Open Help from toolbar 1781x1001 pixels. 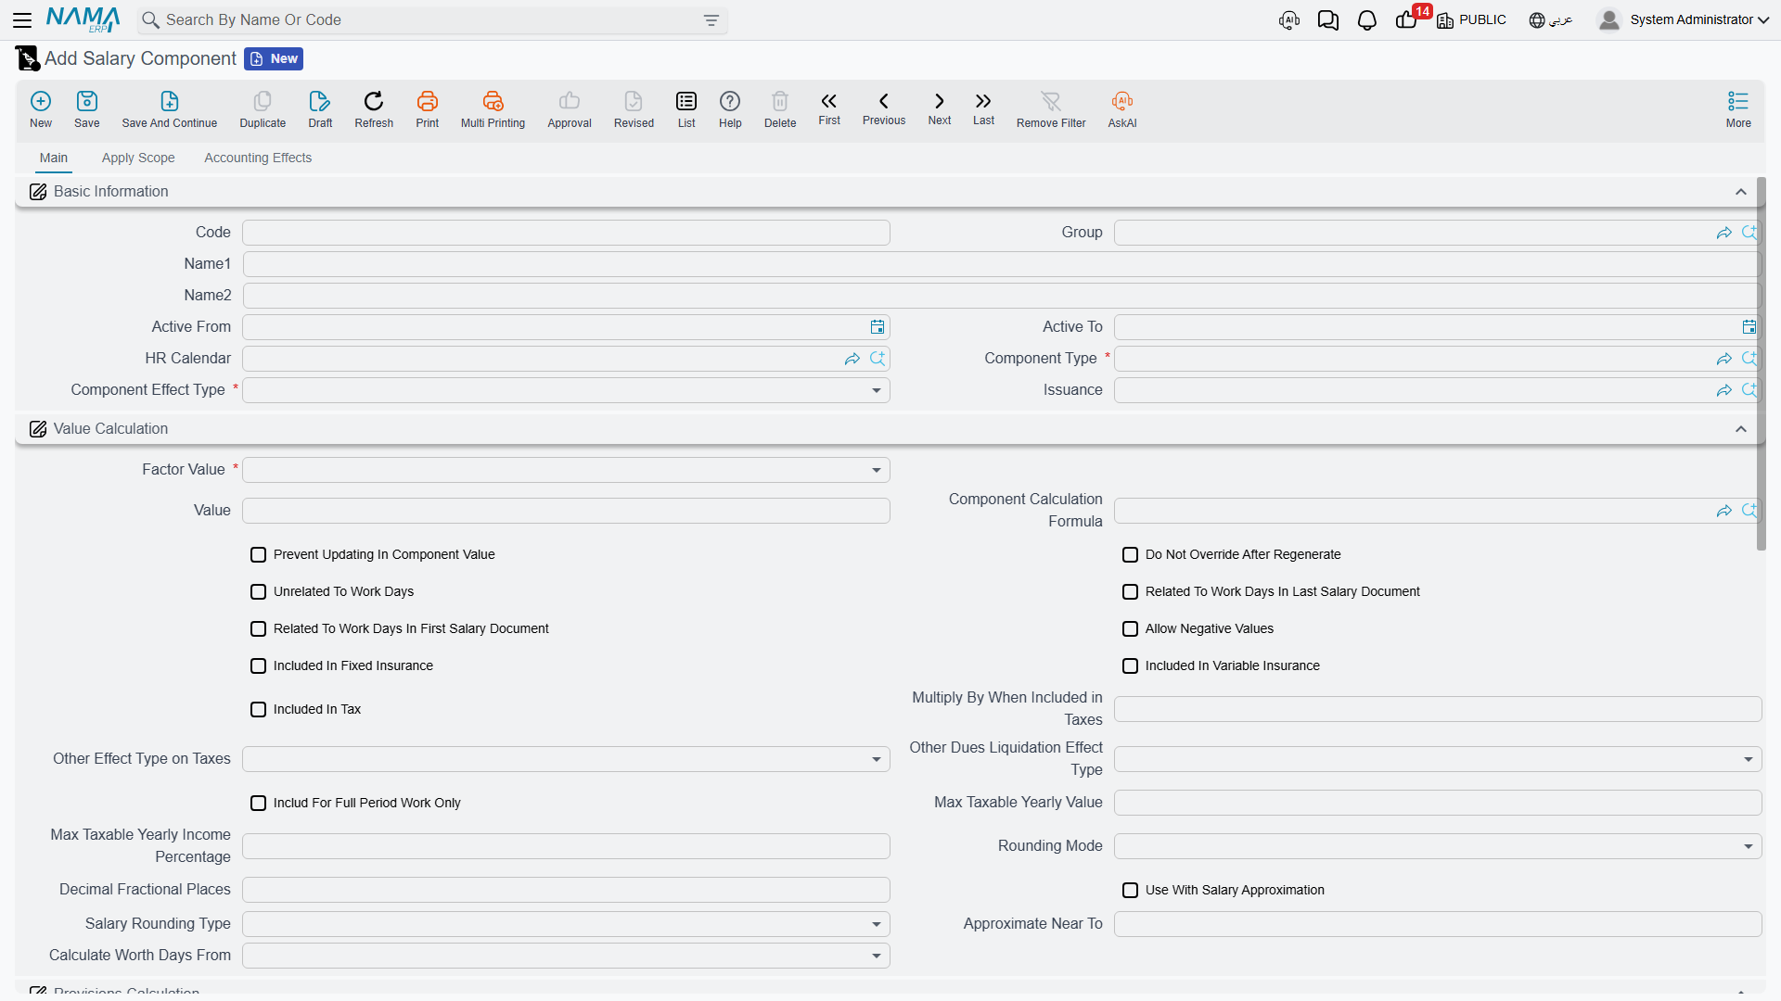pyautogui.click(x=730, y=108)
